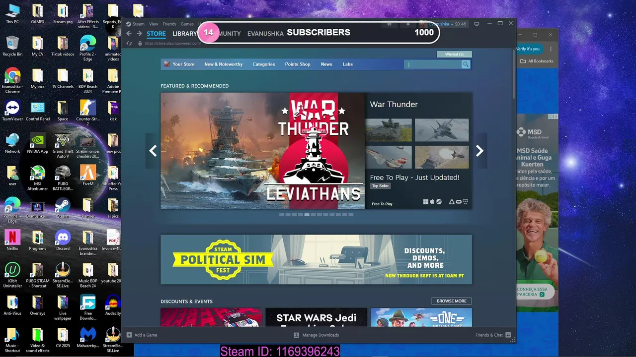Go back with Steam's back arrow
Image resolution: width=636 pixels, height=357 pixels.
point(129,34)
